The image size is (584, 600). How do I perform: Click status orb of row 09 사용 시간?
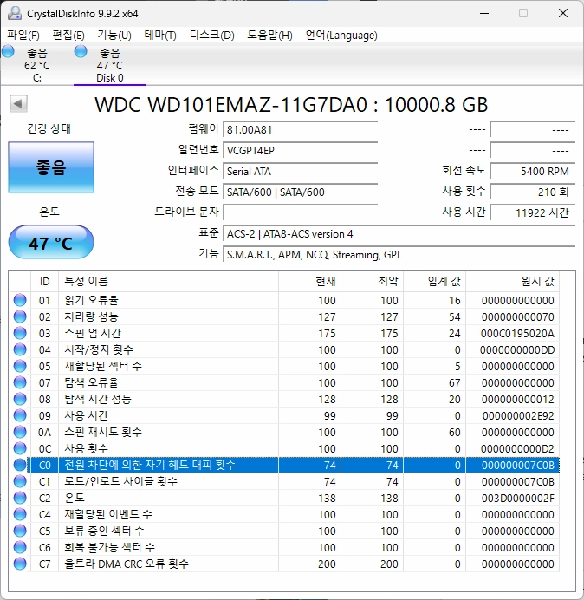coord(20,415)
